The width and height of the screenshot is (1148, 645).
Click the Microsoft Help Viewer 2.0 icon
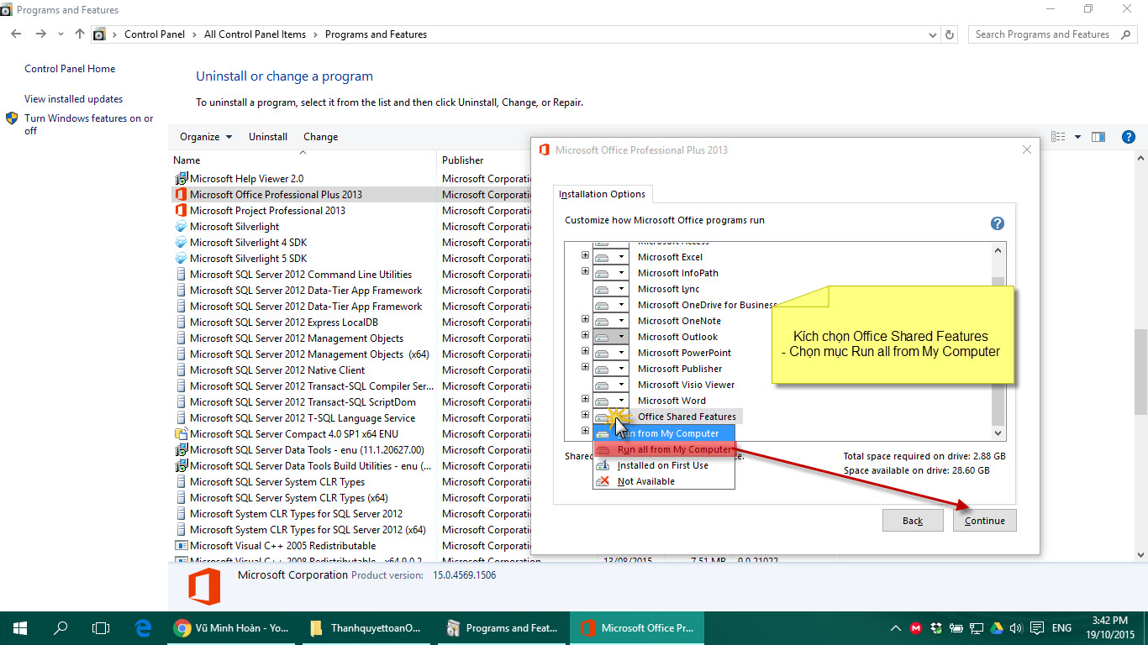coord(181,179)
